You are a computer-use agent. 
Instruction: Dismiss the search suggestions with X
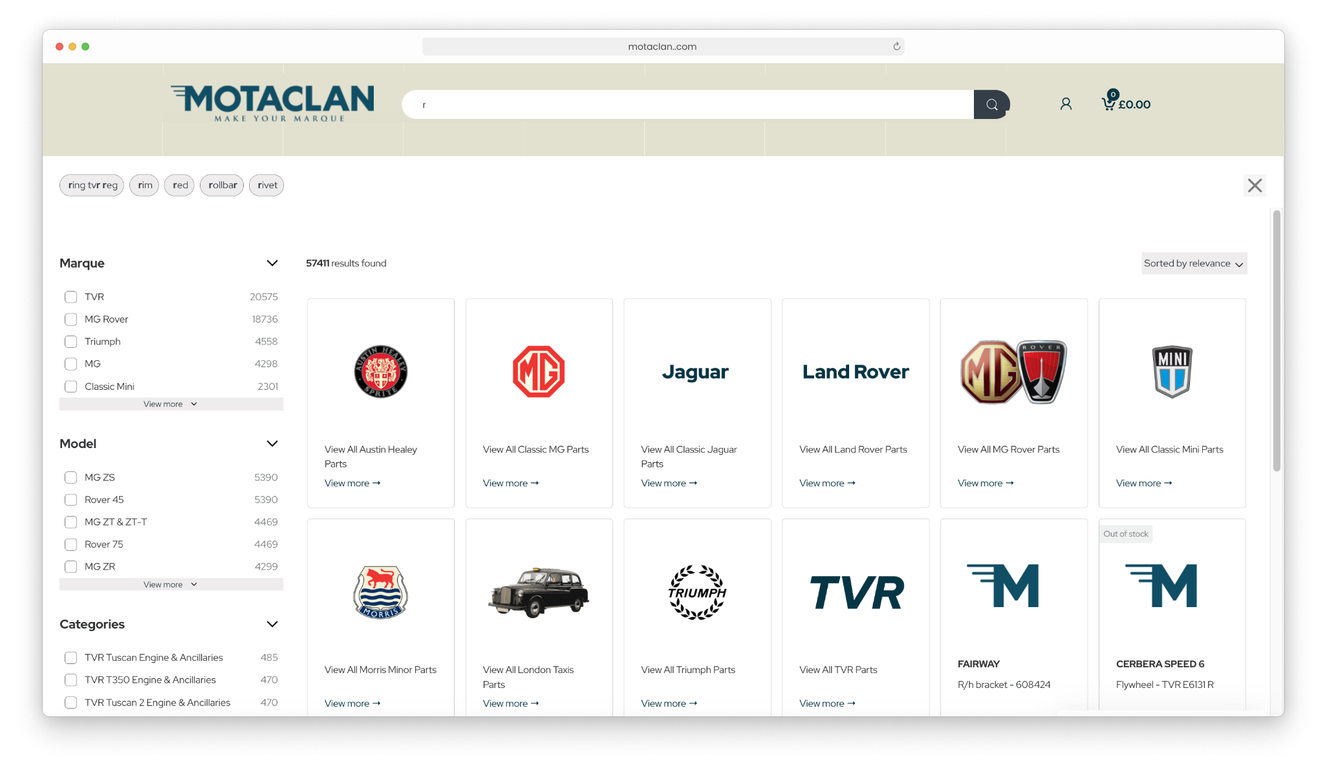tap(1255, 185)
